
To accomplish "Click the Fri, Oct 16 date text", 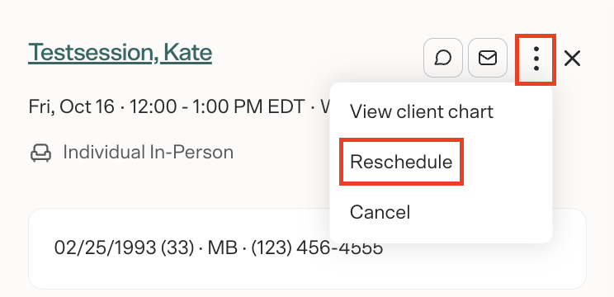I will coord(71,106).
